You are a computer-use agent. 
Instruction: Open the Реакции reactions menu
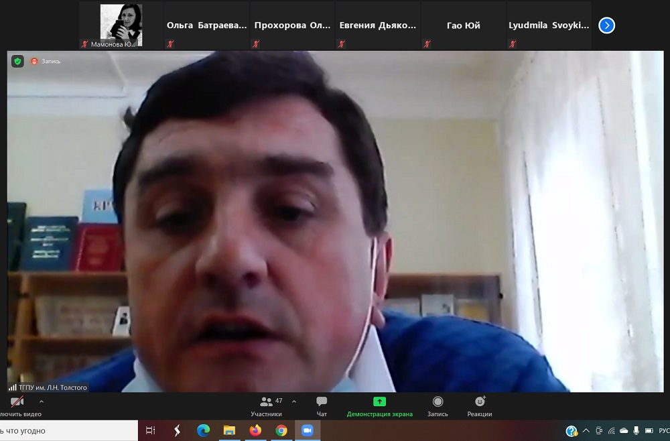click(x=480, y=406)
